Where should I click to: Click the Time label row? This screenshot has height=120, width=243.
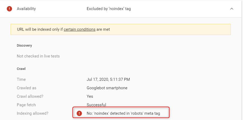[21, 79]
